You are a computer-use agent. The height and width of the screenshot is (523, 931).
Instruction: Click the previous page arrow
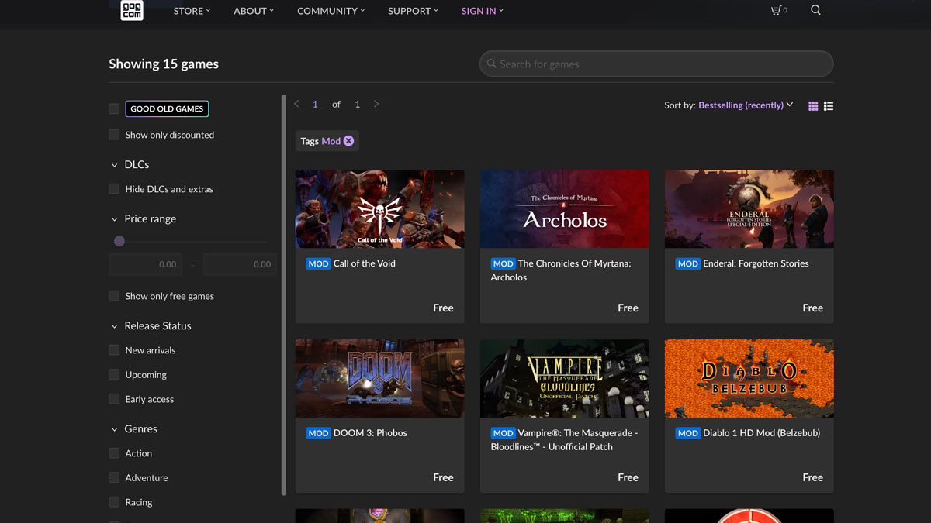point(296,103)
